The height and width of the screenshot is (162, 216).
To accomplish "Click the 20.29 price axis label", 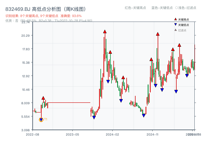I will [25, 36].
